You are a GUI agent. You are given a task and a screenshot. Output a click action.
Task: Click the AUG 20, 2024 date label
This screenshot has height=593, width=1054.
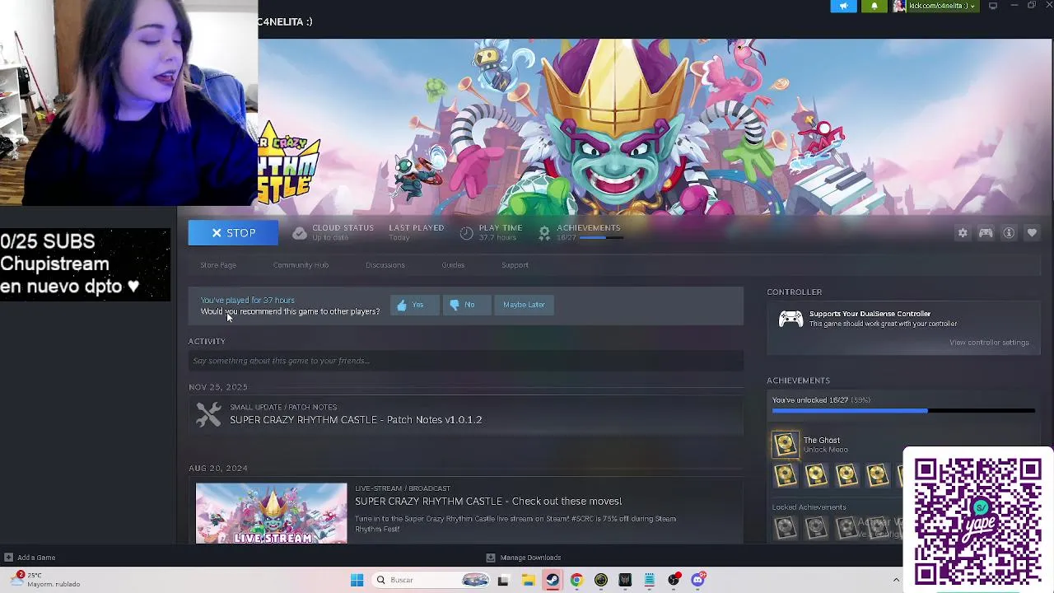click(217, 469)
